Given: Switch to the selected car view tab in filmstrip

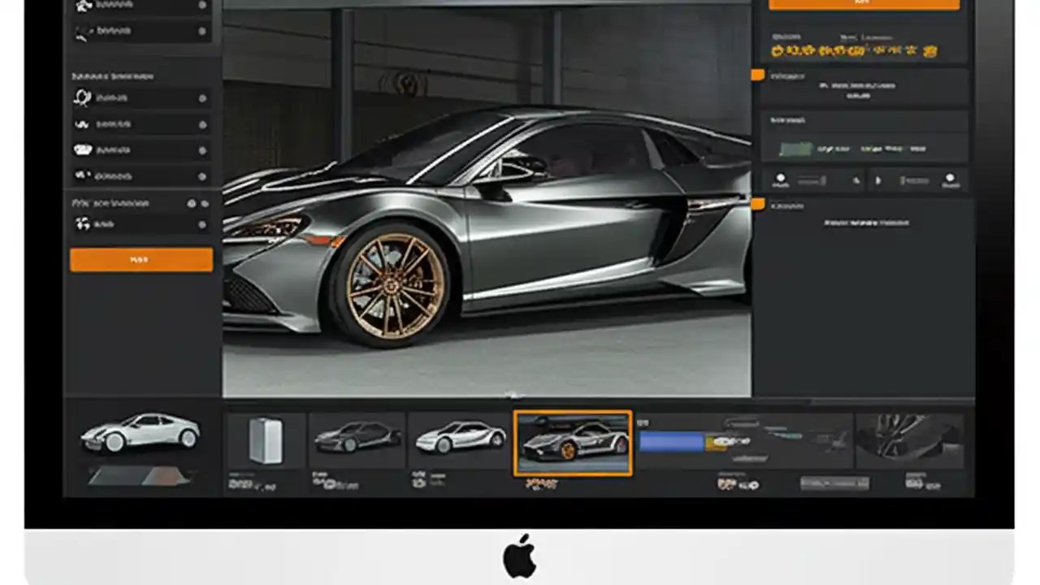Looking at the screenshot, I should (x=573, y=443).
